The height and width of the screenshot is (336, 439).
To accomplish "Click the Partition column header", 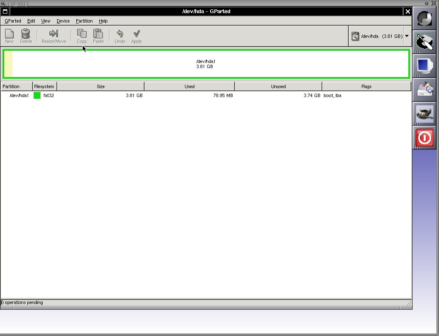I will coord(17,86).
